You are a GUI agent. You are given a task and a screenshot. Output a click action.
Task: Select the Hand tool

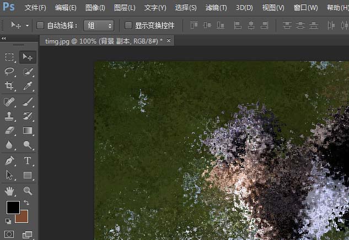(9, 191)
